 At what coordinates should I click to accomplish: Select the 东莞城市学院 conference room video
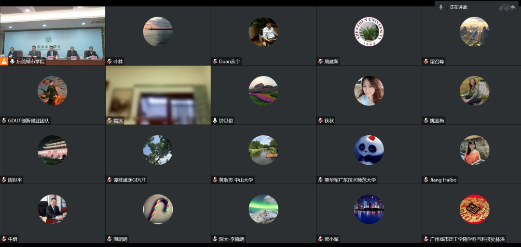(x=53, y=34)
